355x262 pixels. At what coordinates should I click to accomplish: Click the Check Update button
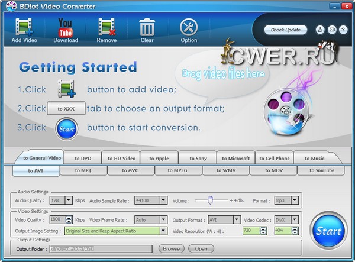click(285, 30)
